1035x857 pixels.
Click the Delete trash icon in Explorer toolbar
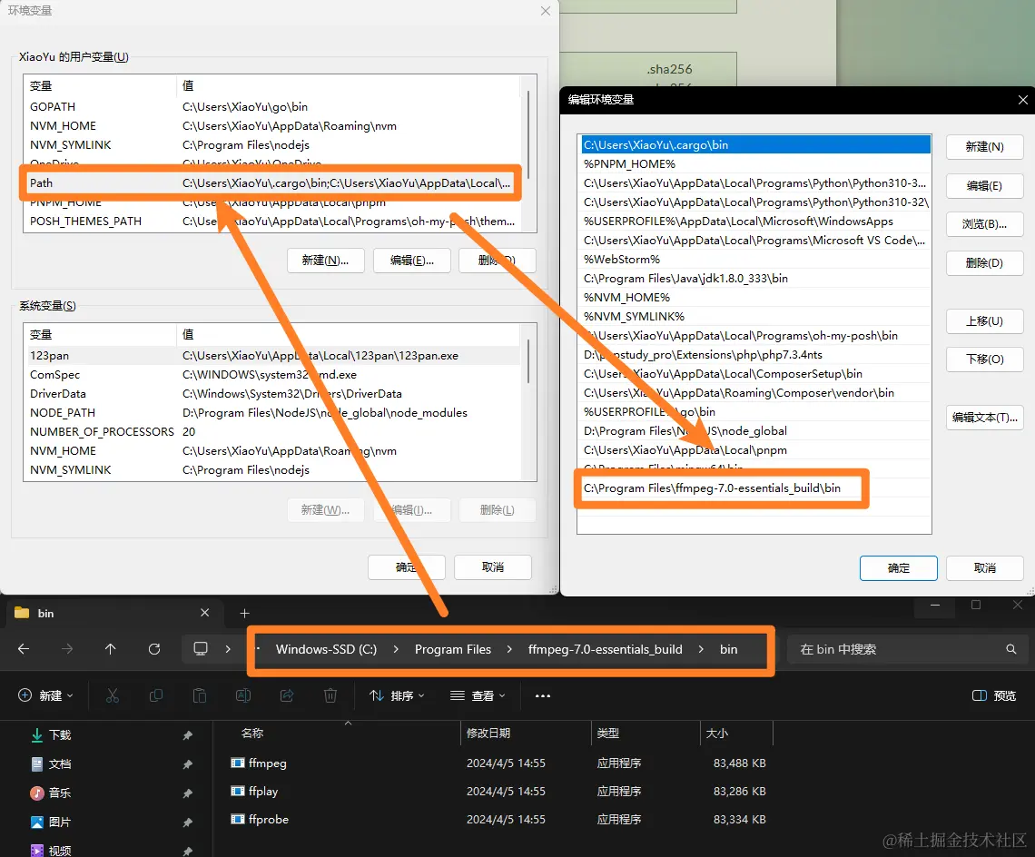point(330,695)
